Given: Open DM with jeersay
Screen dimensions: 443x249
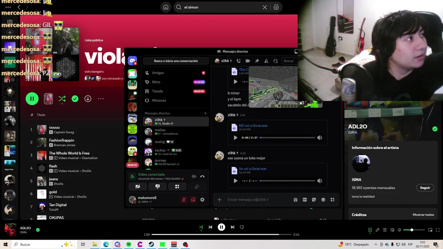Looking at the screenshot, I should click(x=176, y=162).
